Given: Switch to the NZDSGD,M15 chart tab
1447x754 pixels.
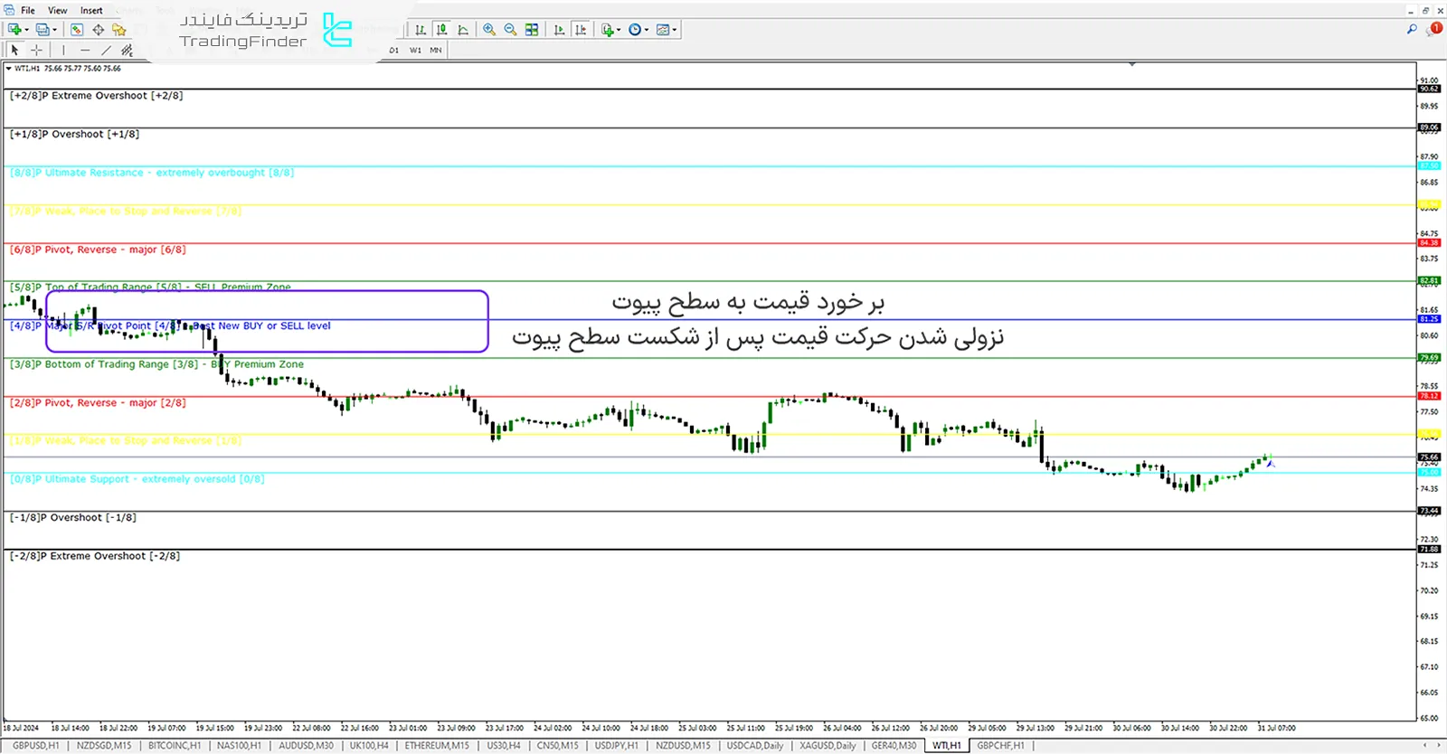Looking at the screenshot, I should point(104,746).
